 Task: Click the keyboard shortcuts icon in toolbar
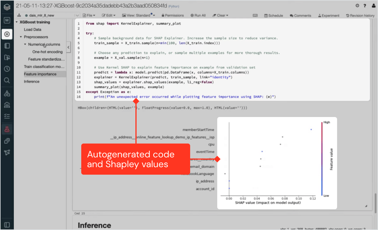point(255,16)
